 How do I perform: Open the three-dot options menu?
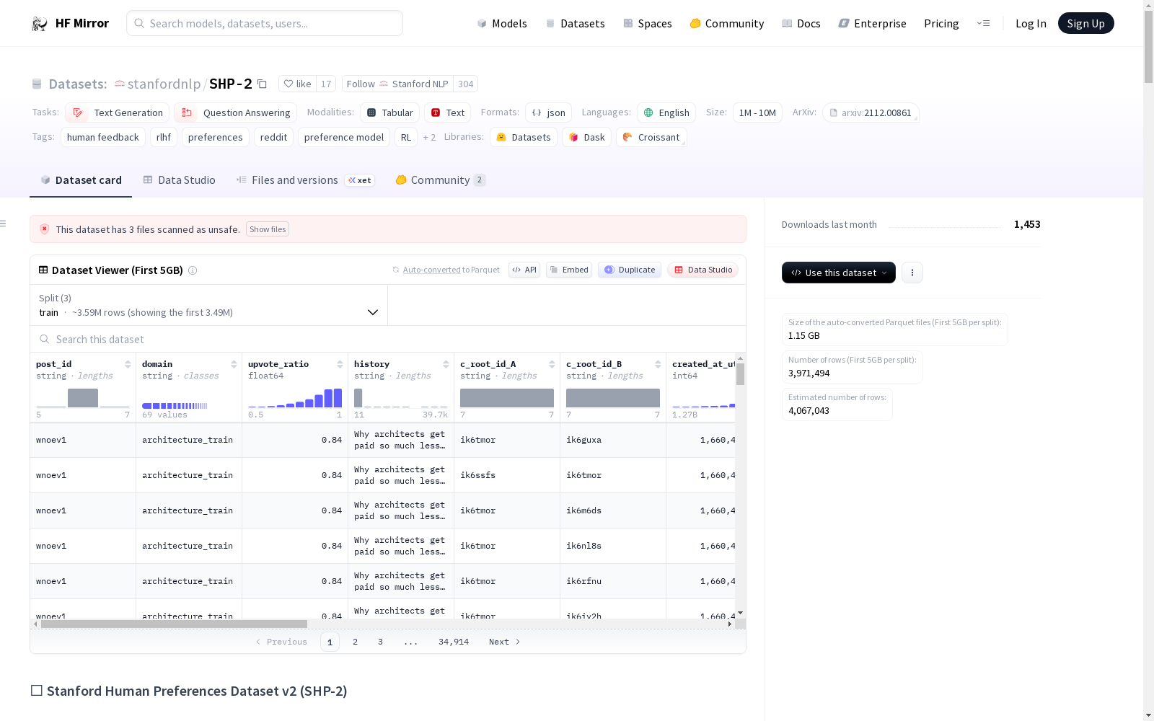(x=912, y=273)
